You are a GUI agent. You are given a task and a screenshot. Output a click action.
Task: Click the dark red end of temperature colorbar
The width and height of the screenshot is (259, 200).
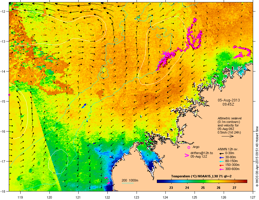coord(245,181)
